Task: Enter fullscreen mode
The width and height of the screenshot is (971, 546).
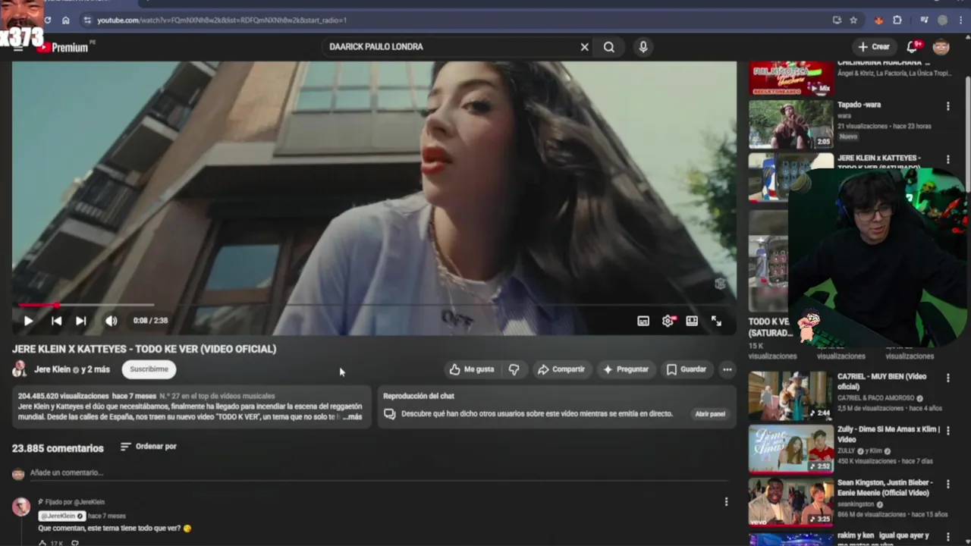Action: tap(716, 321)
